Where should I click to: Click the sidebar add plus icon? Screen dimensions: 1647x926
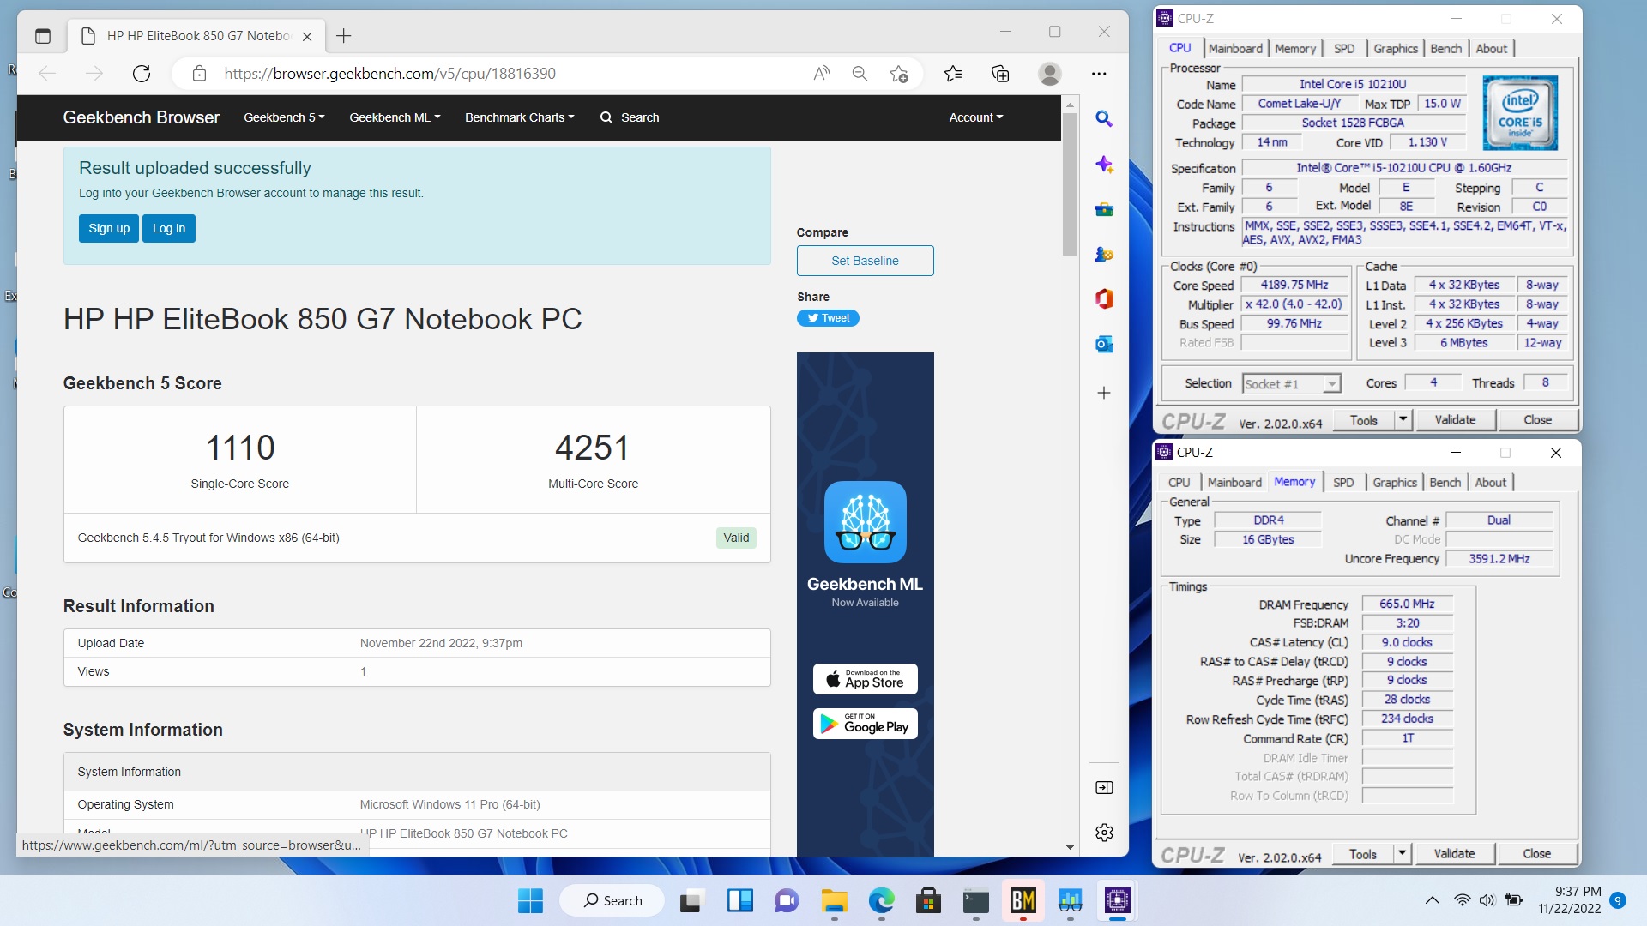[1104, 393]
